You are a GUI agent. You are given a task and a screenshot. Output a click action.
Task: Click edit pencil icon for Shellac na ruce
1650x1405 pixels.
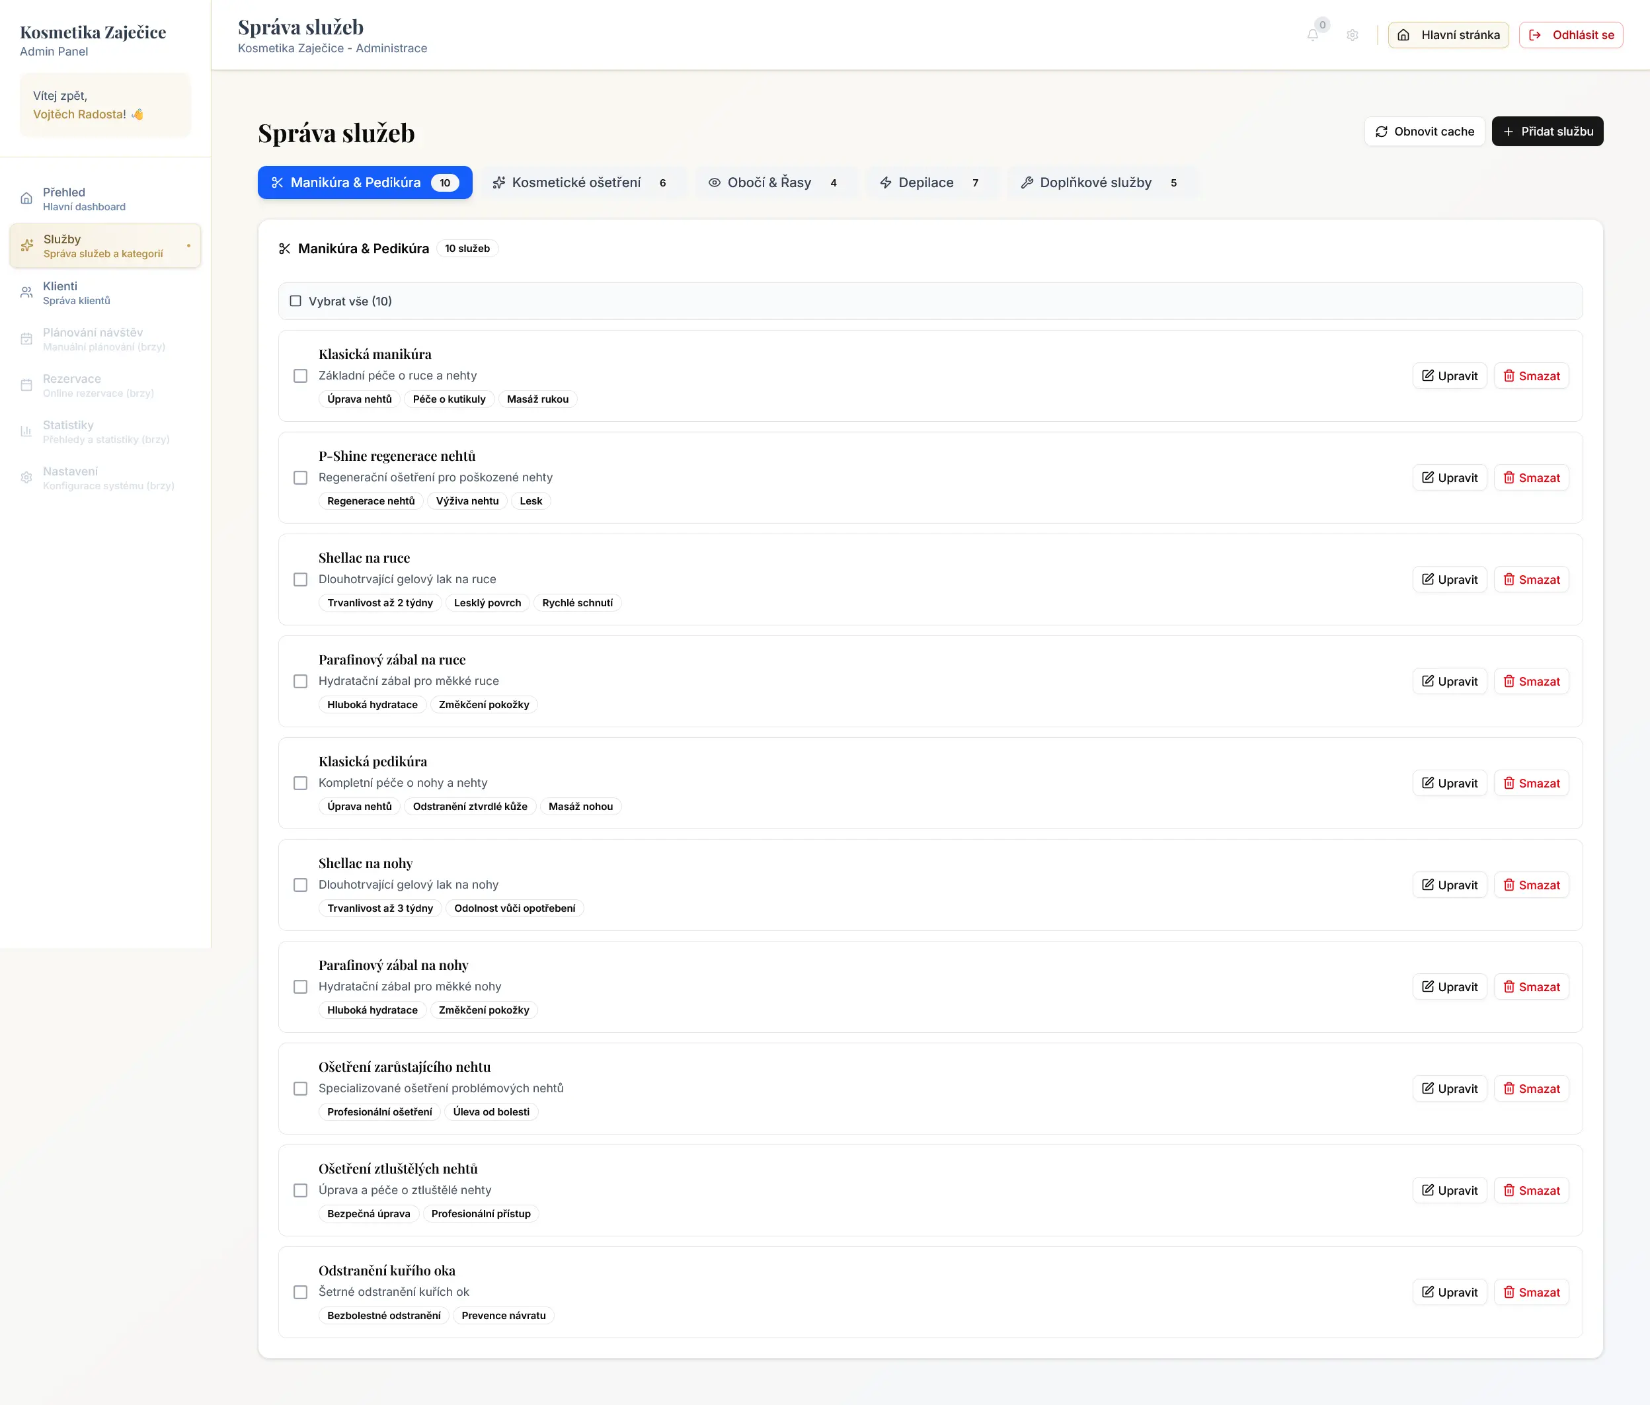tap(1428, 580)
